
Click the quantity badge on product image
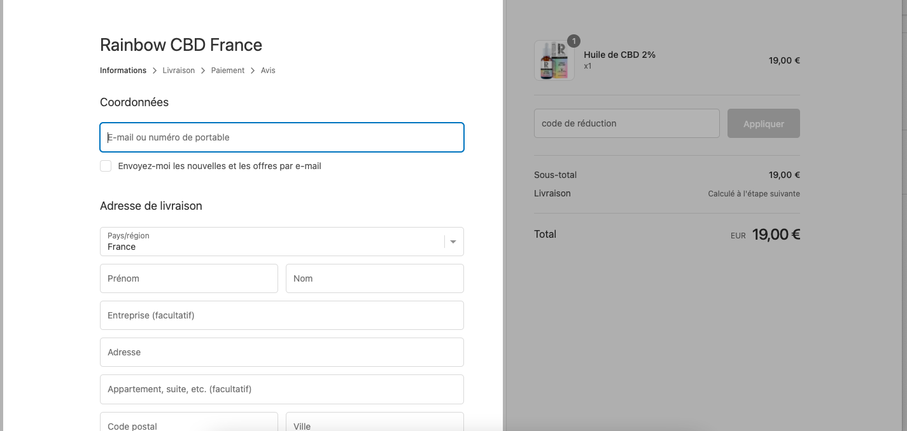(573, 41)
